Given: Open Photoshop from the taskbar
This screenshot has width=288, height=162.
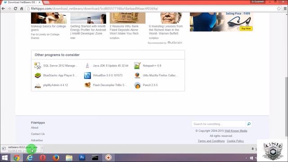Looking at the screenshot, I should [x=82, y=158].
